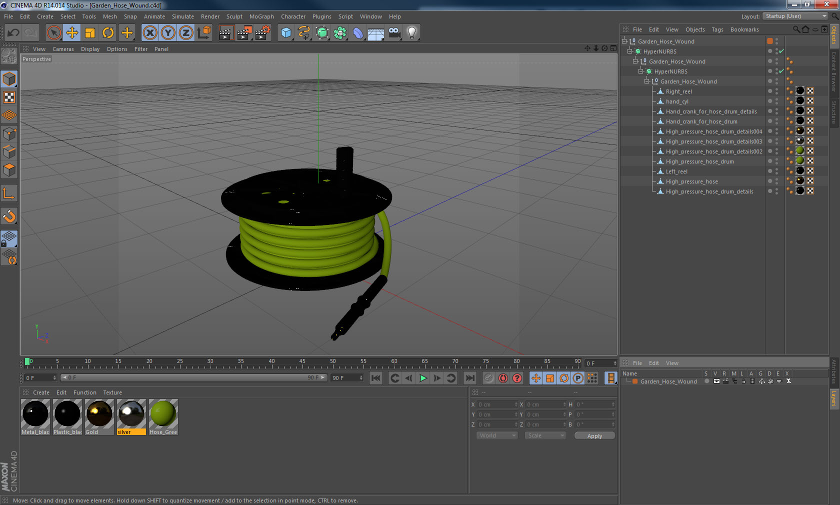Activate the Rotate tool
The image size is (840, 505).
(108, 33)
